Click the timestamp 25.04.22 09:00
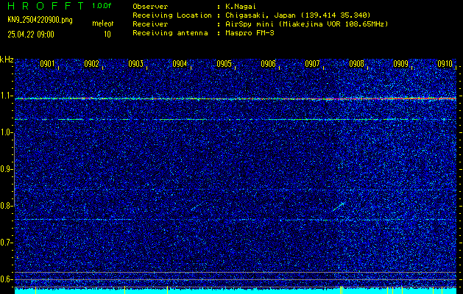 (x=31, y=35)
